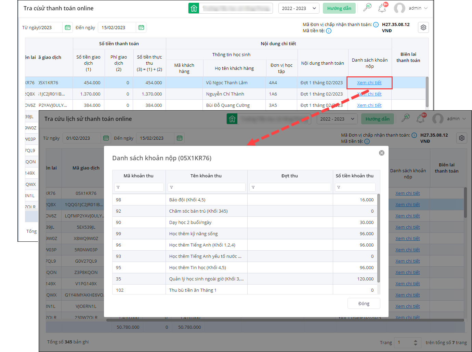The height and width of the screenshot is (352, 472).
Task: Click the Đóng button in the dialog
Action: point(364,304)
